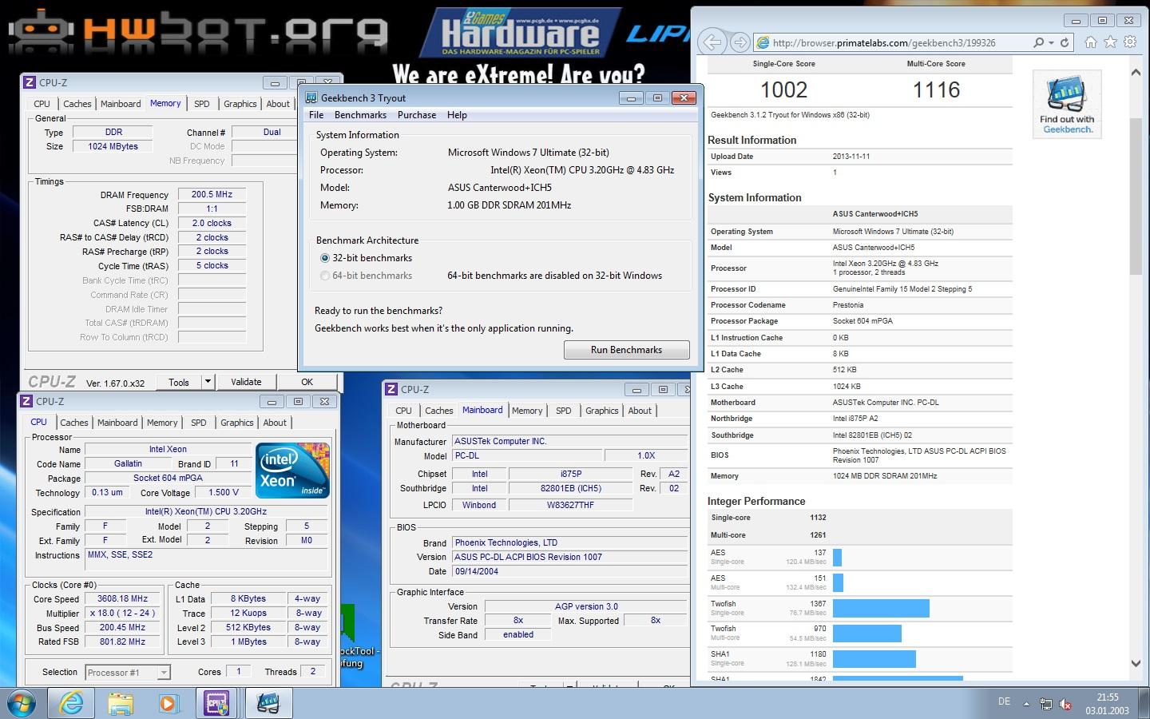Select the 64-bit benchmarks radio button

click(325, 276)
